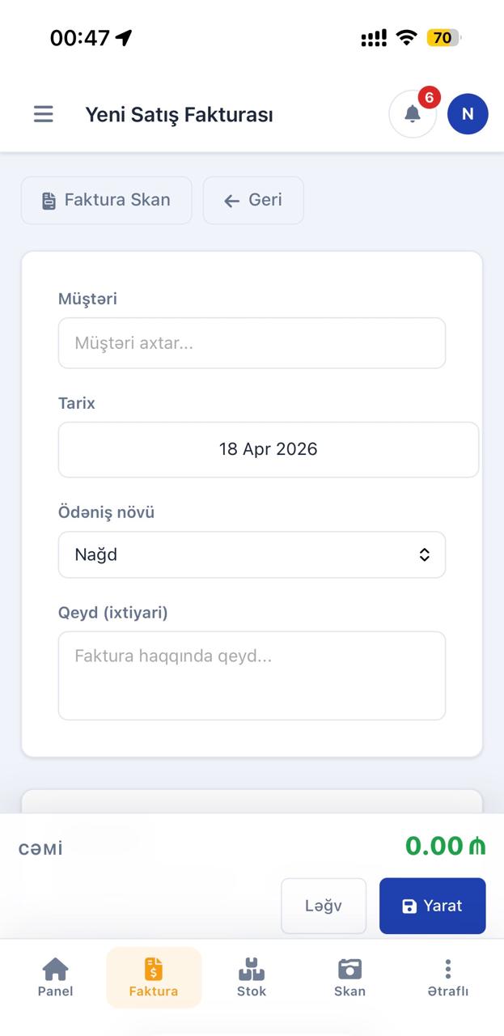This screenshot has height=1036, width=504.
Task: Open notifications via the bell icon
Action: [x=412, y=114]
